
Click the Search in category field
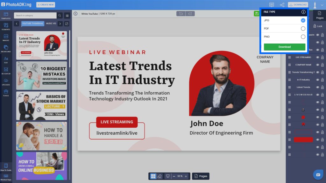[35, 15]
